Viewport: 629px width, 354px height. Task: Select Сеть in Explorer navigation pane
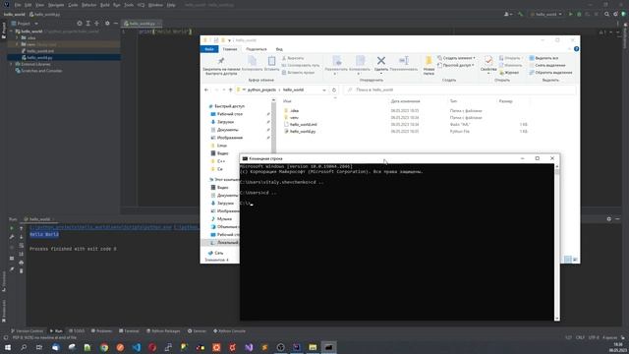[x=218, y=253]
